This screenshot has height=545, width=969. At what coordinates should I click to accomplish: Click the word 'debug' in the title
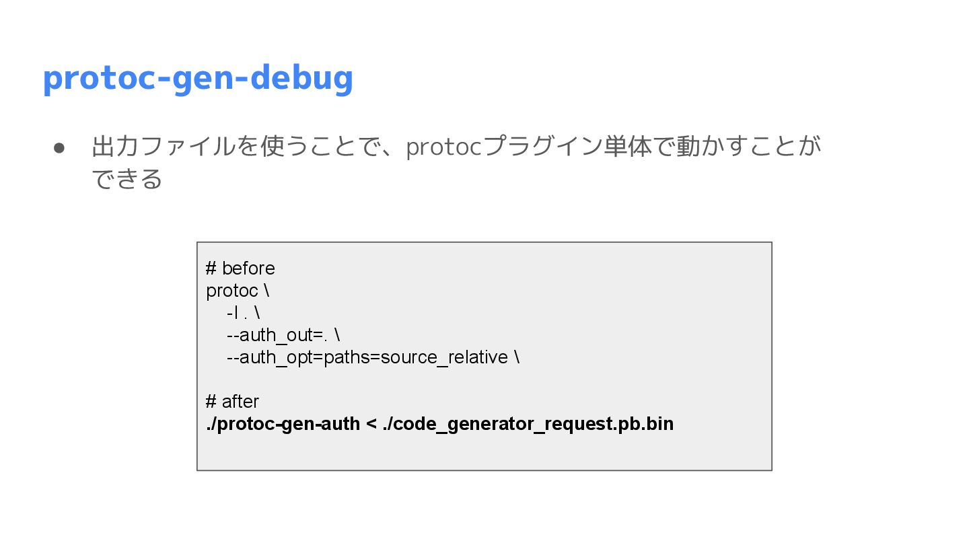[306, 78]
